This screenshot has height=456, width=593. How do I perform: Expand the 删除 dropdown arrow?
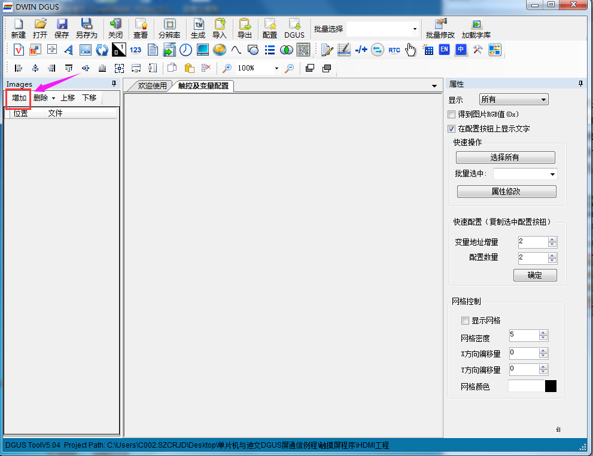53,98
